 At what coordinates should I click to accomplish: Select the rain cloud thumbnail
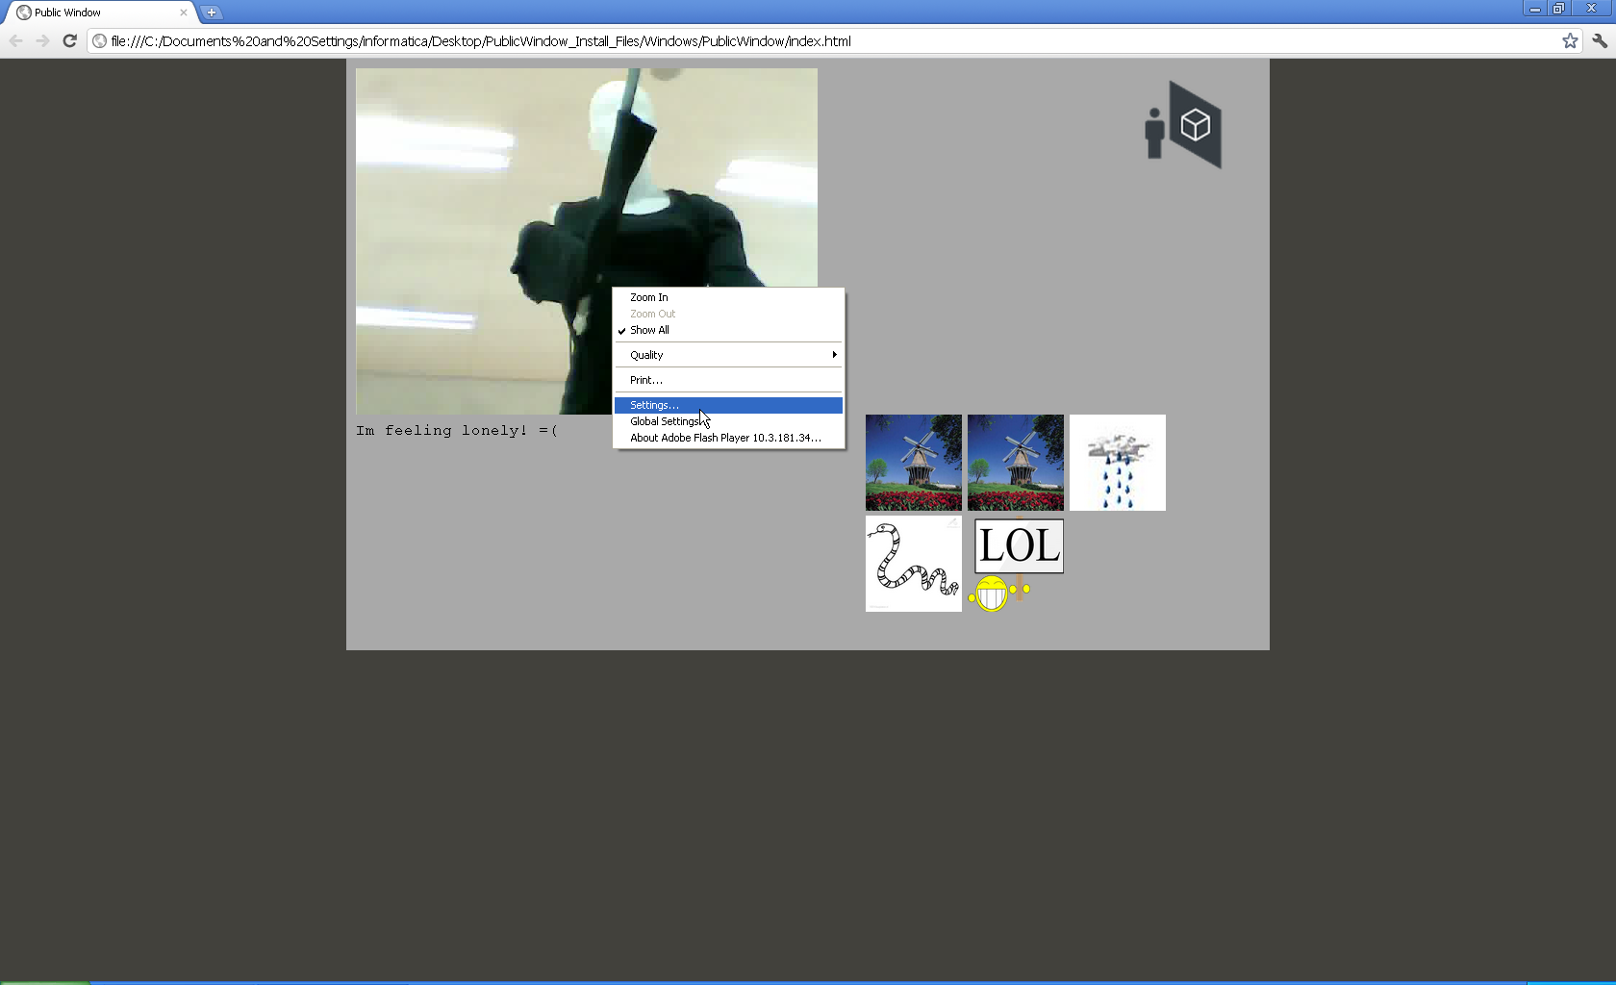coord(1118,463)
